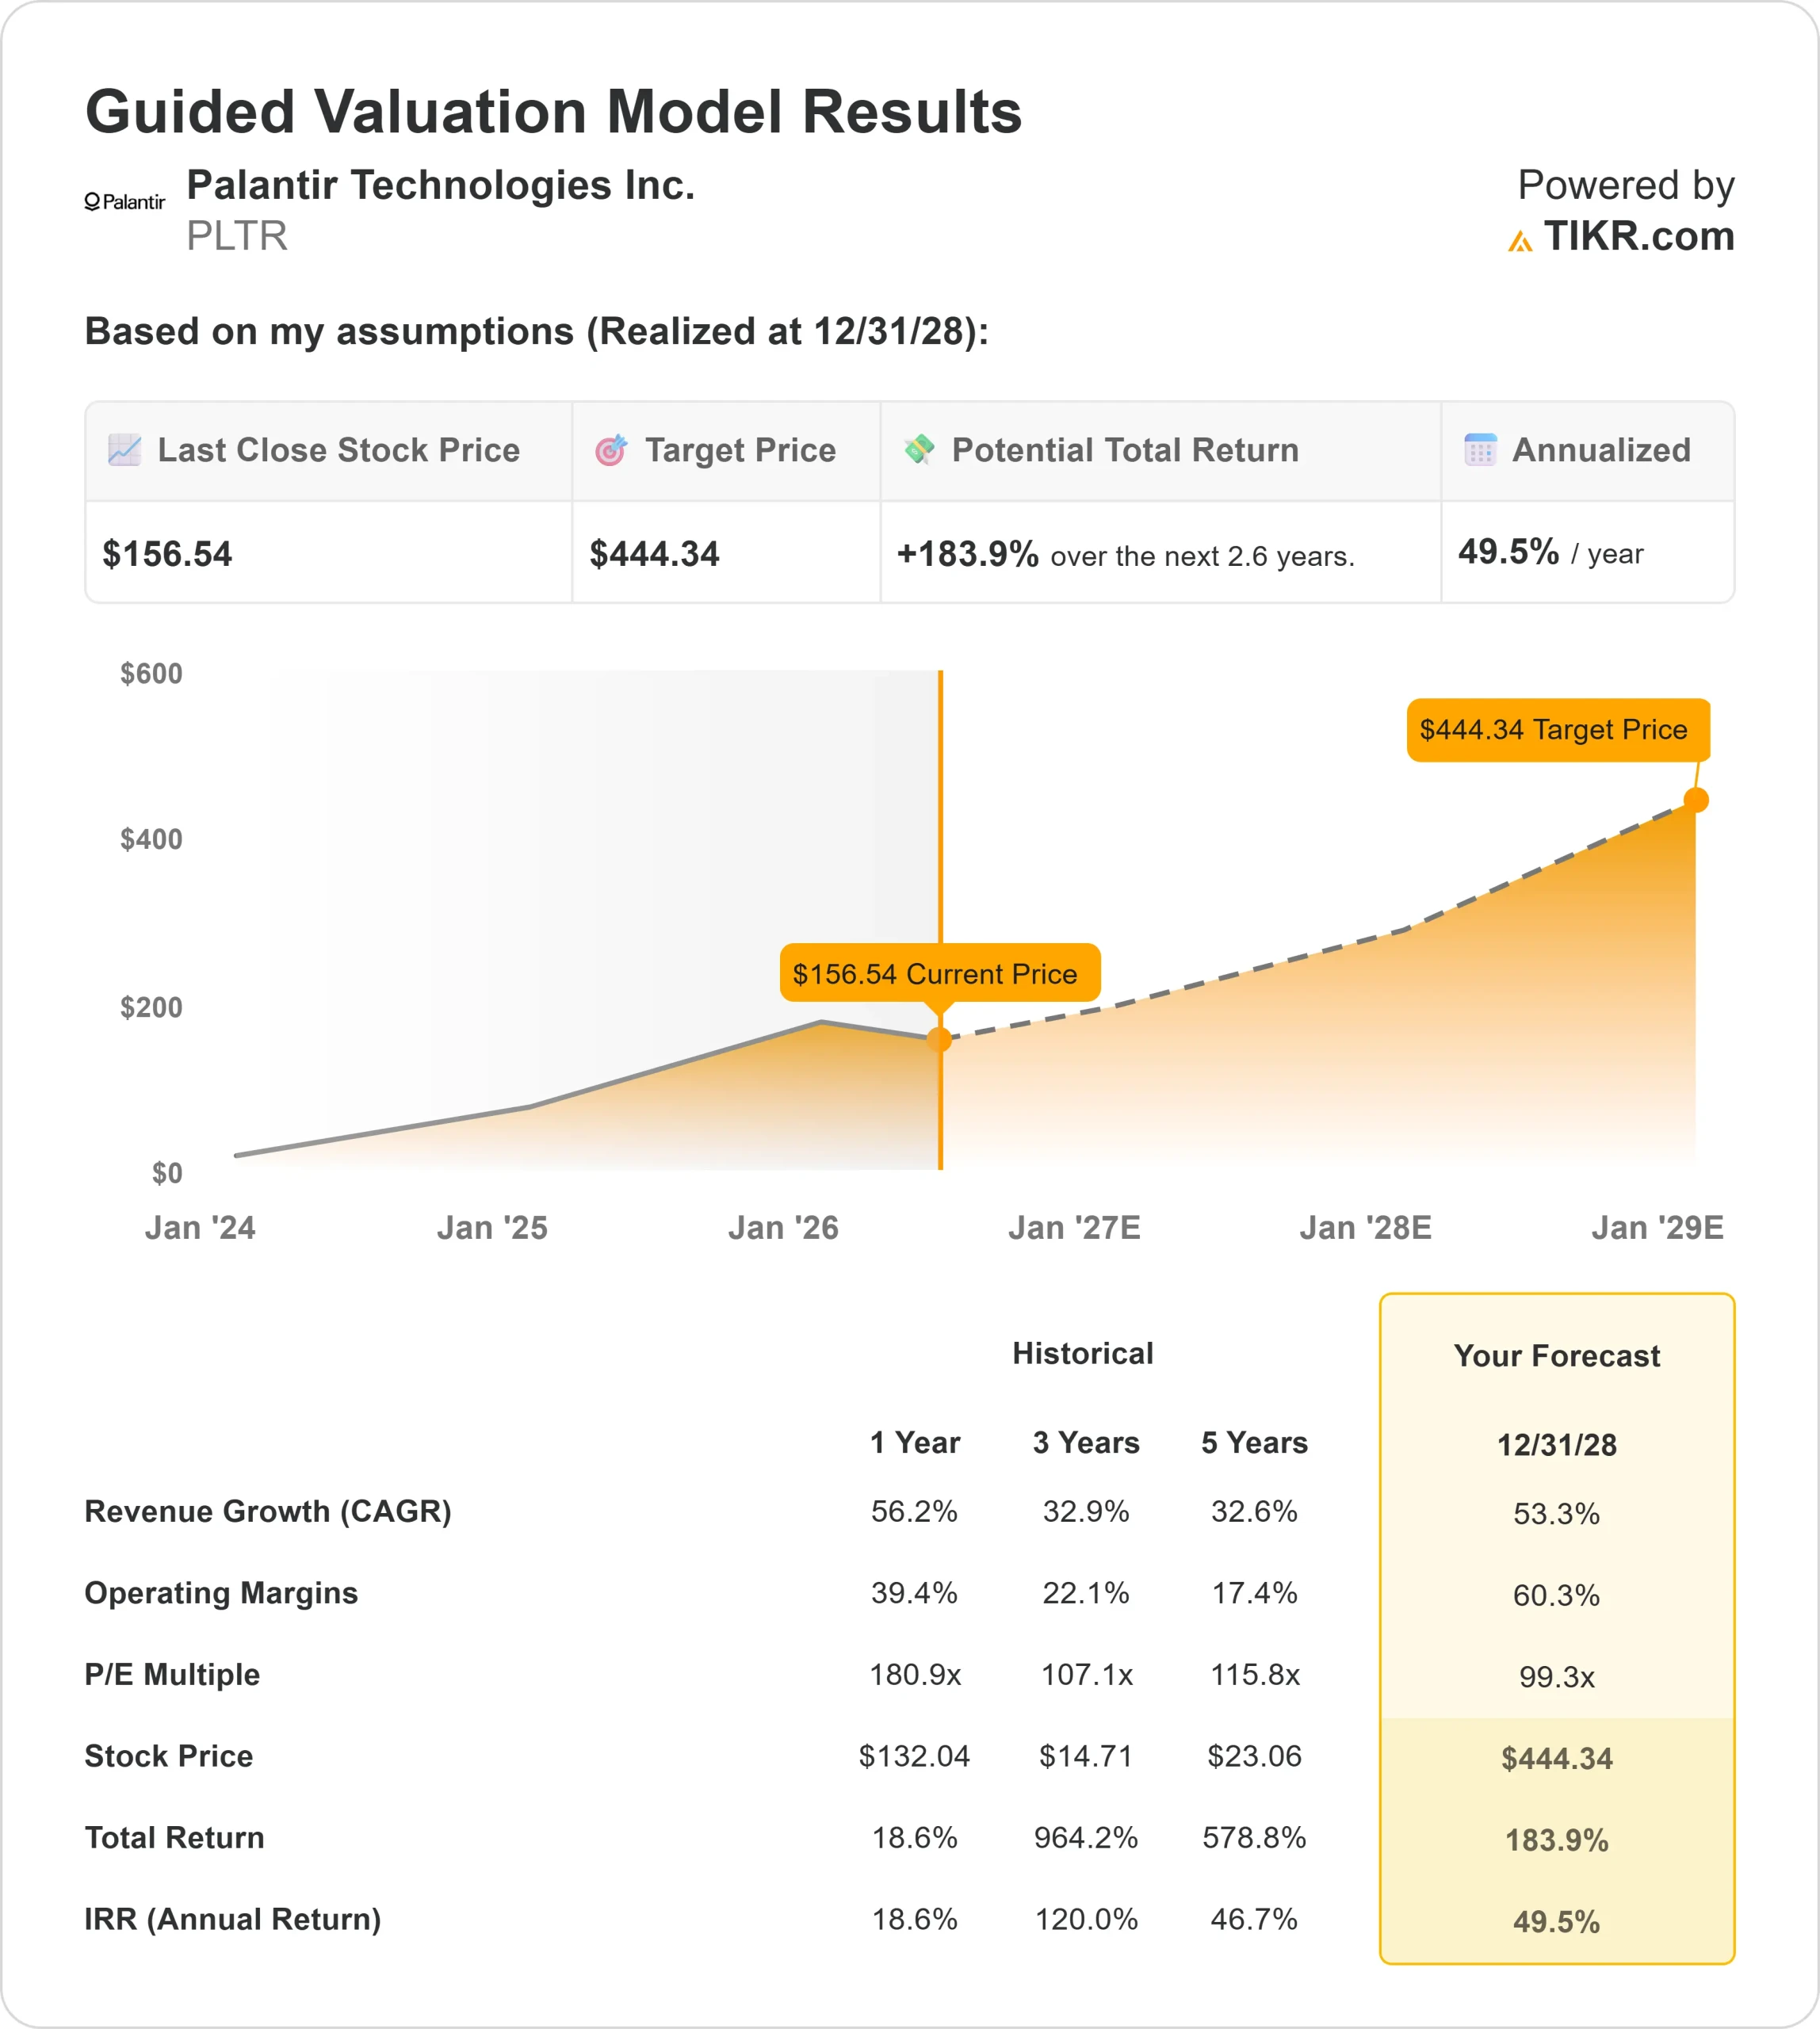Select the $132.04 one-year stock price
Image resolution: width=1820 pixels, height=2029 pixels.
coord(914,1756)
